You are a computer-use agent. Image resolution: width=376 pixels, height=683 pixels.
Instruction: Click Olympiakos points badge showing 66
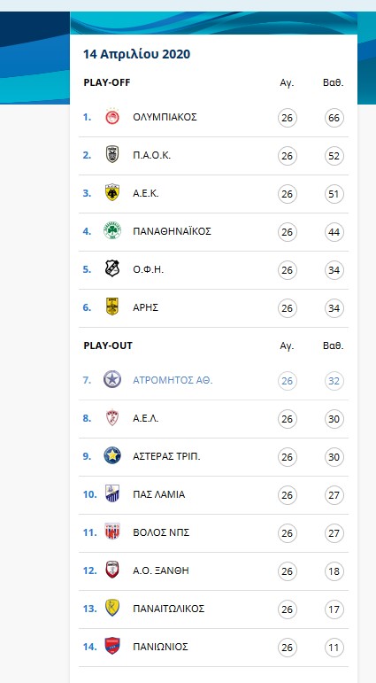point(334,118)
